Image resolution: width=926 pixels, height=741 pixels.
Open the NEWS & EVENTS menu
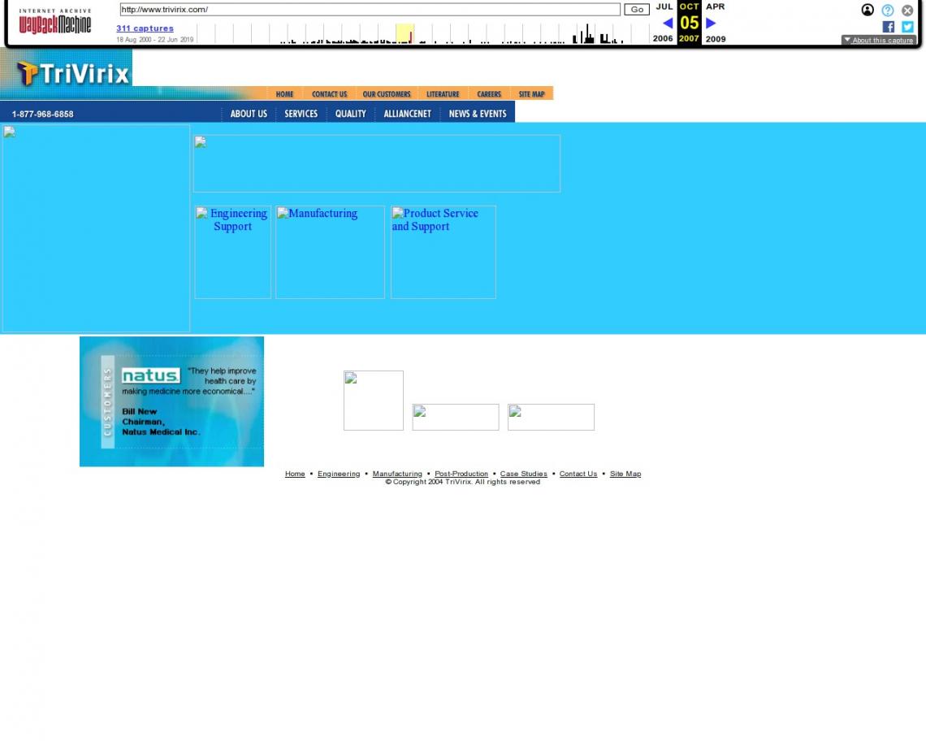478,114
